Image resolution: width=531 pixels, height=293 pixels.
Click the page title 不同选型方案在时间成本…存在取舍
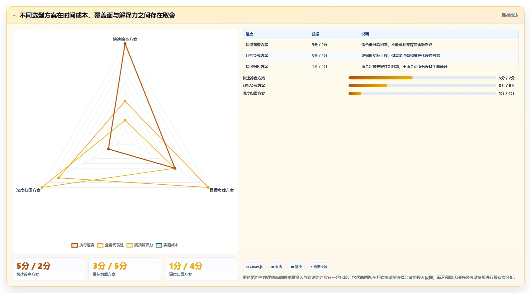(x=97, y=15)
